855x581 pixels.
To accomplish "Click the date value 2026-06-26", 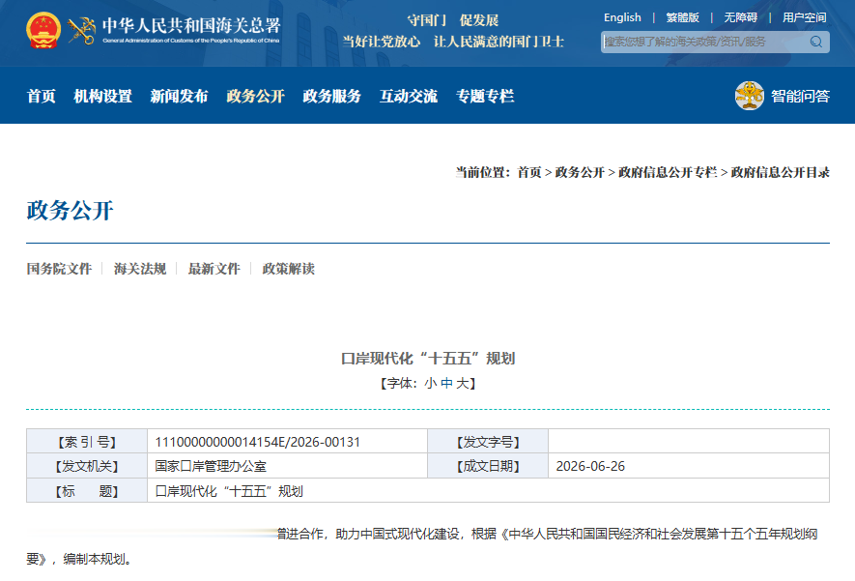I will pyautogui.click(x=590, y=466).
